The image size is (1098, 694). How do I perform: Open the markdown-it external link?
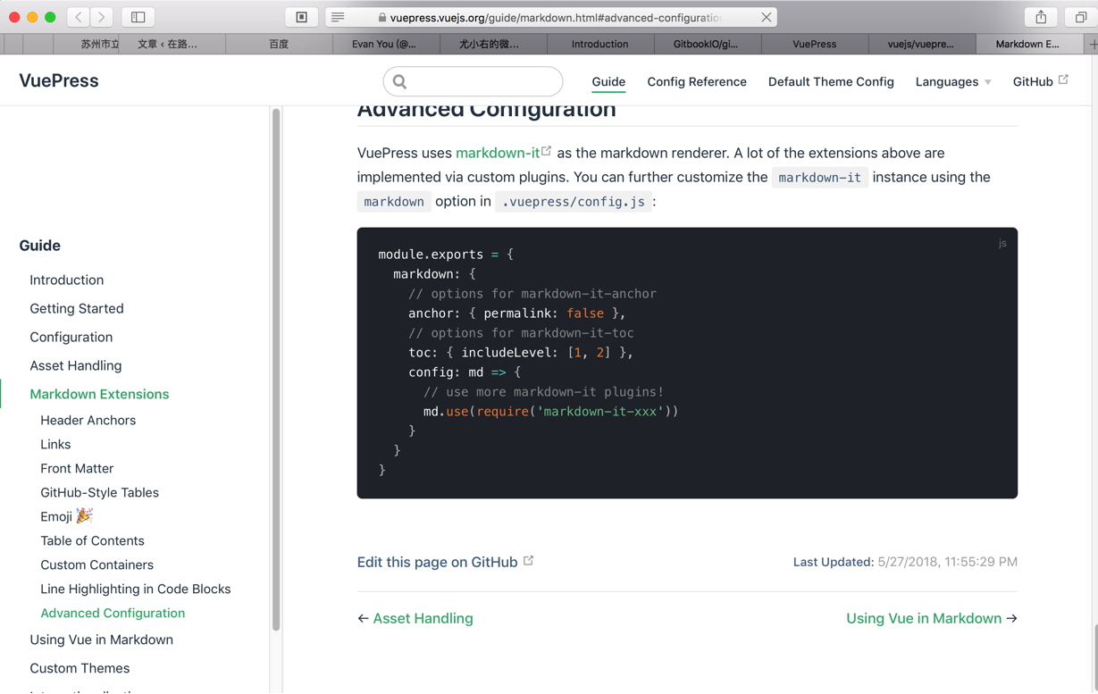[x=498, y=153]
